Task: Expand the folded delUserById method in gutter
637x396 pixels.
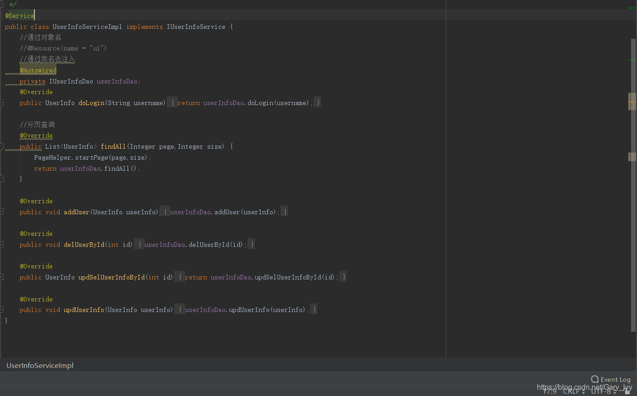Action: pyautogui.click(x=2, y=245)
